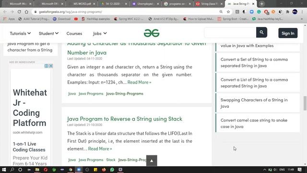Open Firefox from the taskbar
The height and width of the screenshot is (173, 307).
coord(104,170)
